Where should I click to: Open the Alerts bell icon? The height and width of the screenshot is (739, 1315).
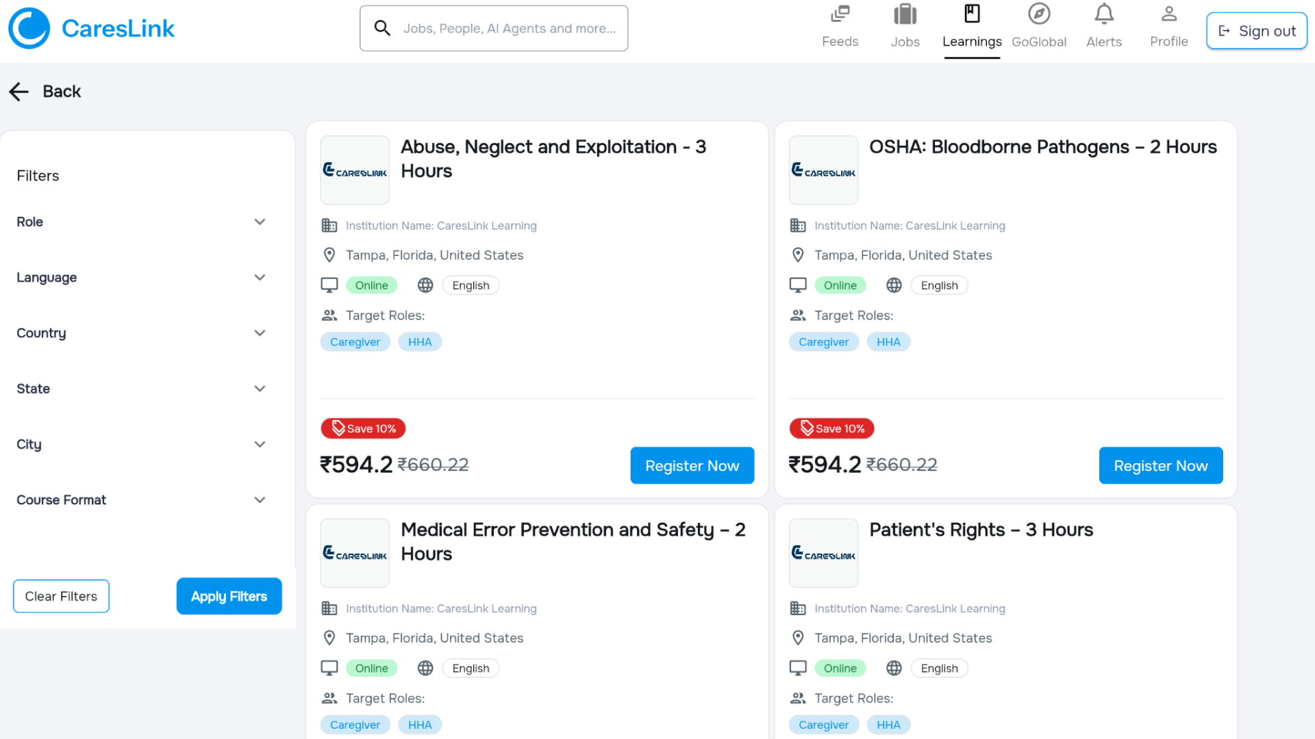point(1103,14)
